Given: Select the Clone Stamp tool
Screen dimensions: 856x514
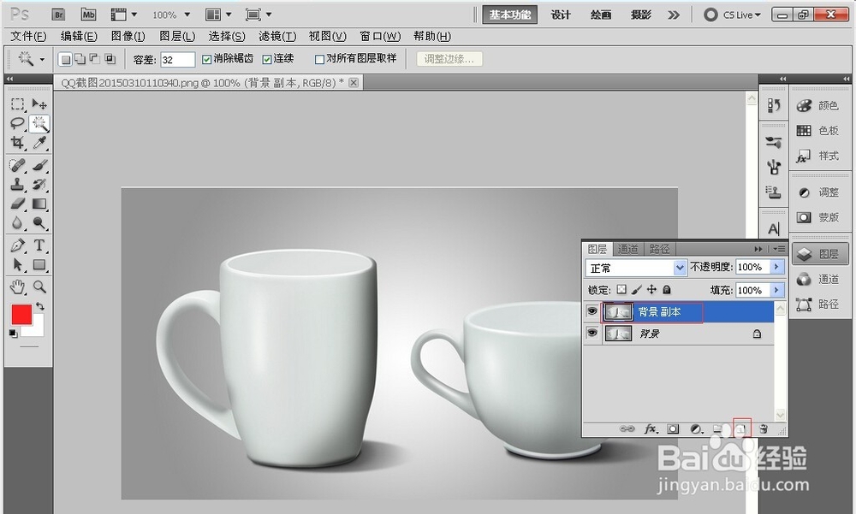Looking at the screenshot, I should tap(17, 184).
